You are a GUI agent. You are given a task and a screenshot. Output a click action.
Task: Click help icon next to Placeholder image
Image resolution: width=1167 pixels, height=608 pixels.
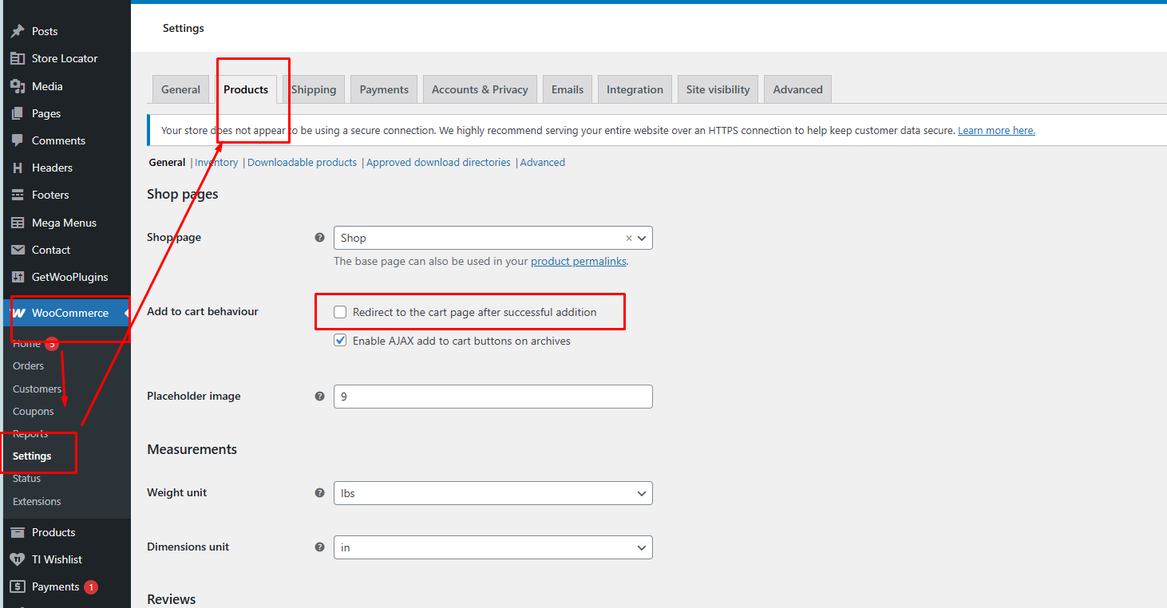point(319,396)
